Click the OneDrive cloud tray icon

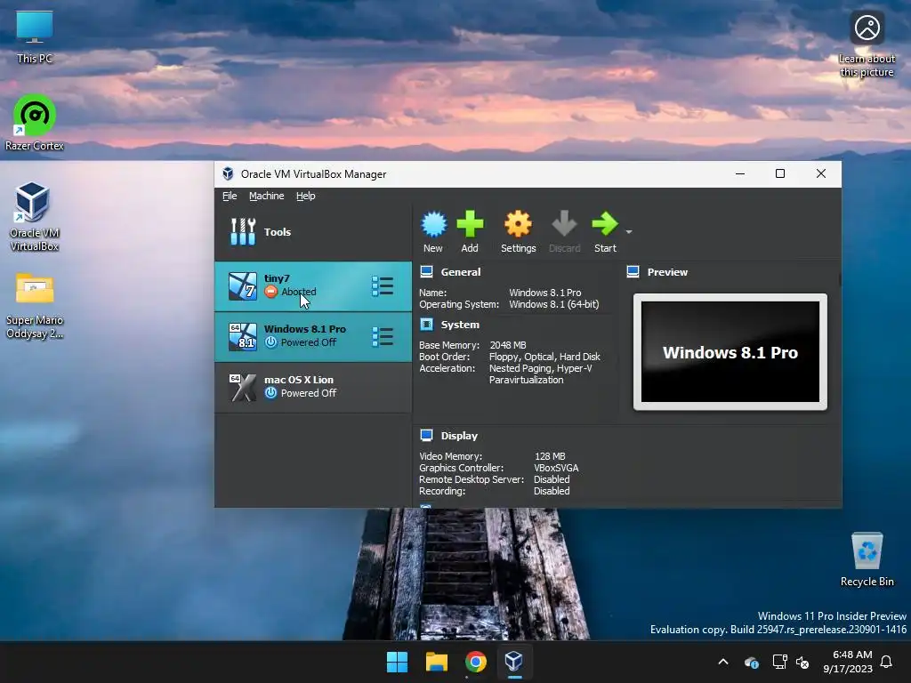[752, 662]
